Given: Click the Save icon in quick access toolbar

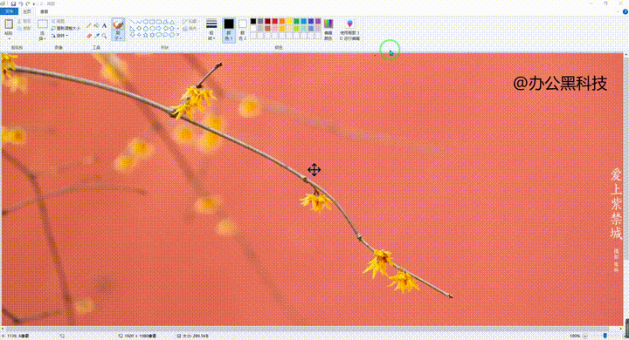Looking at the screenshot, I should (x=13, y=3).
